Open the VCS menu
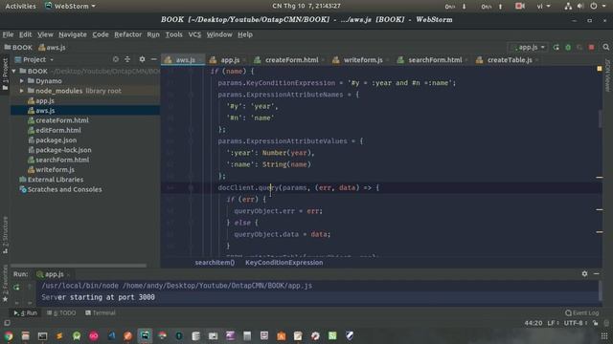613x344 pixels. (194, 34)
